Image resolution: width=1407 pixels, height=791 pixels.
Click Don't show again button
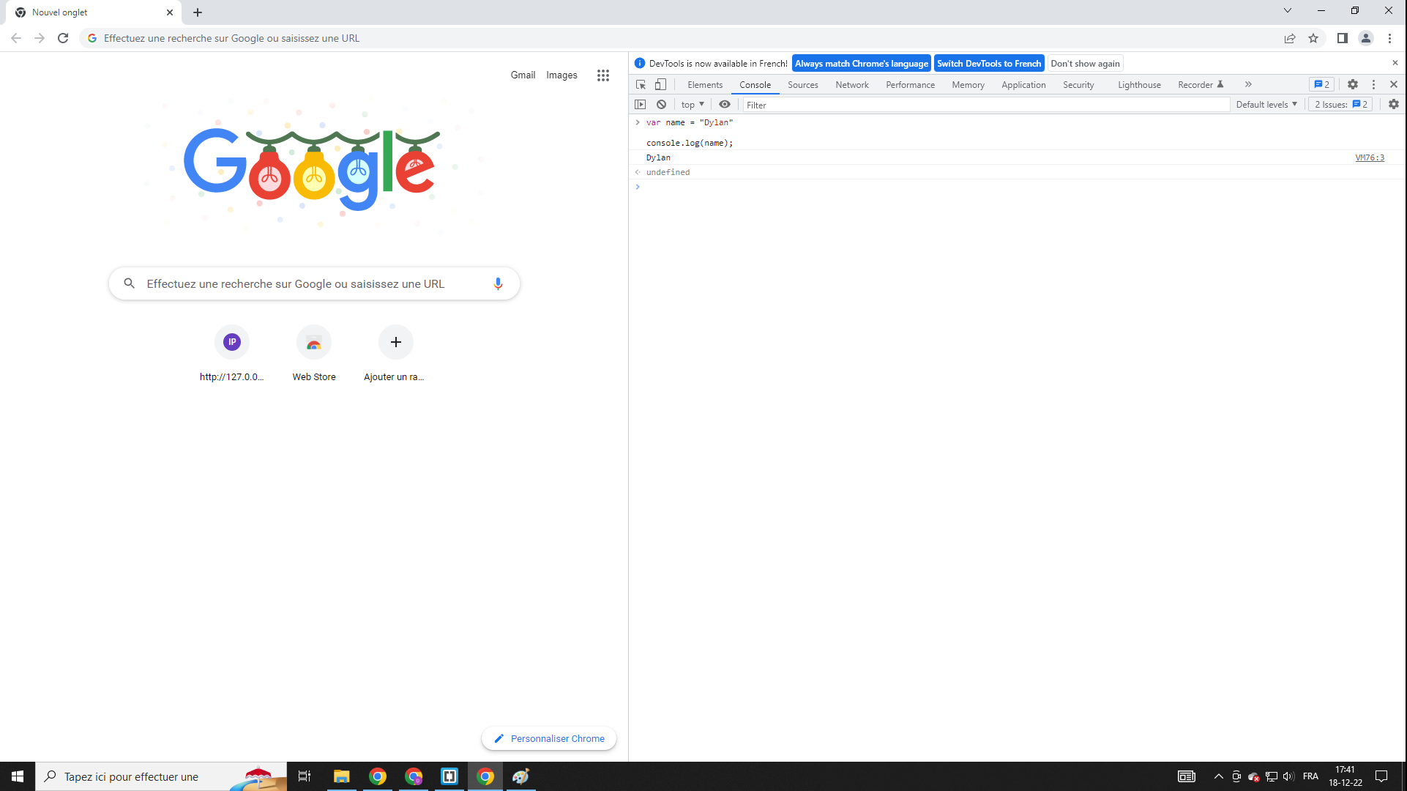[x=1085, y=64]
